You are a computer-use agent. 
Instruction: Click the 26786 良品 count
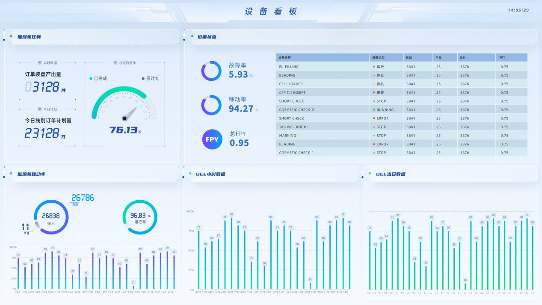click(x=83, y=198)
